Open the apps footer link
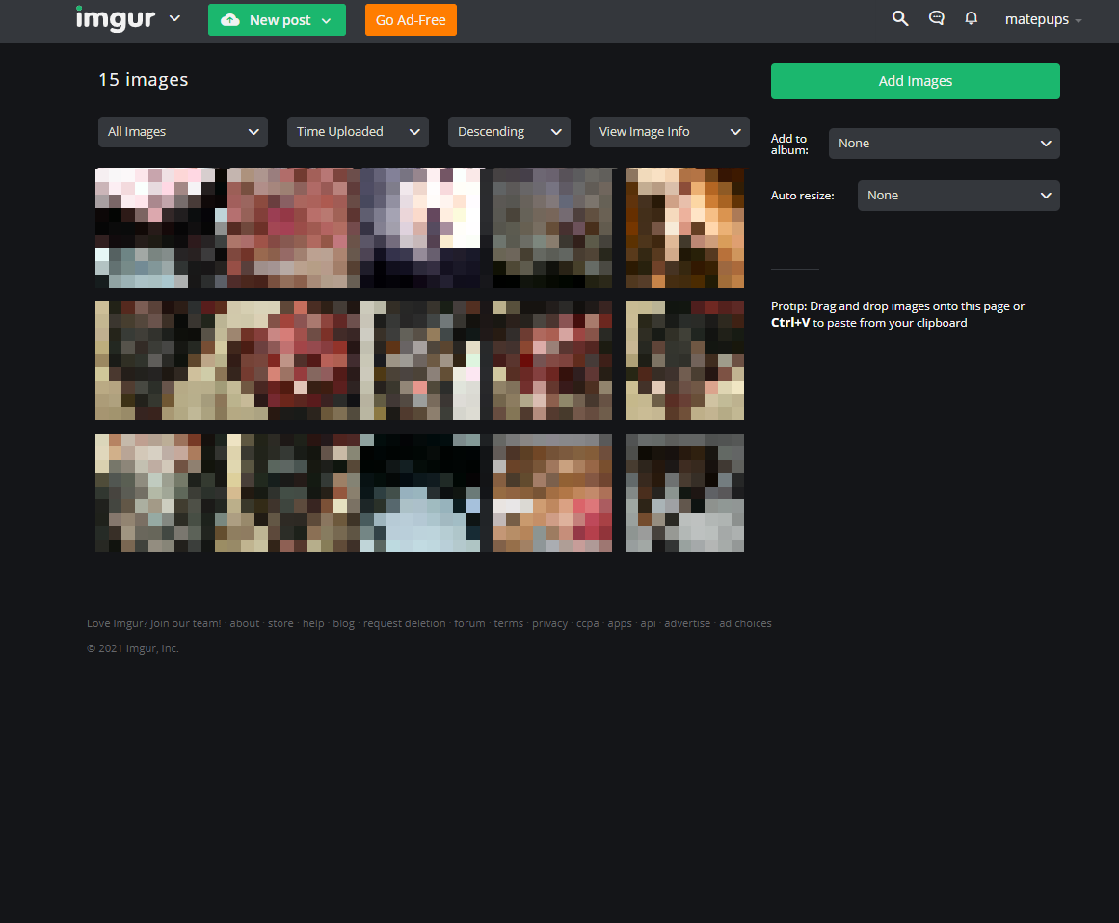 click(x=620, y=623)
